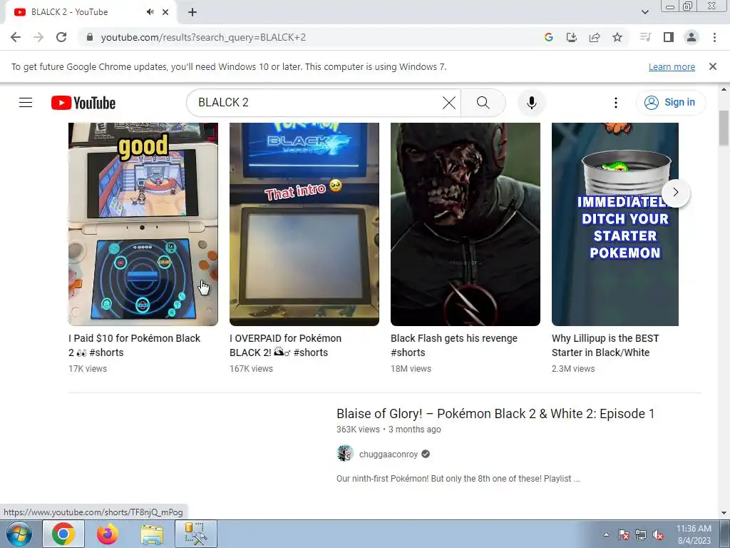730x548 pixels.
Task: Open Chrome three-dot menu
Action: pos(714,37)
